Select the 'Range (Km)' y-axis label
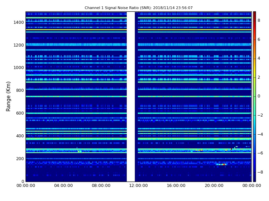This screenshot has width=269, height=201. [8, 96]
